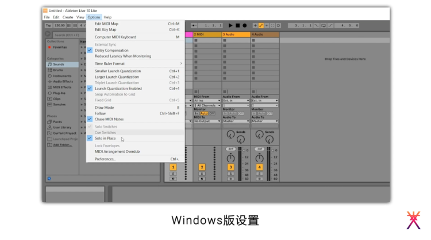Click the first clip slot of 2 MIDI track
Viewport: 431px width, 240px height.
[207, 40]
